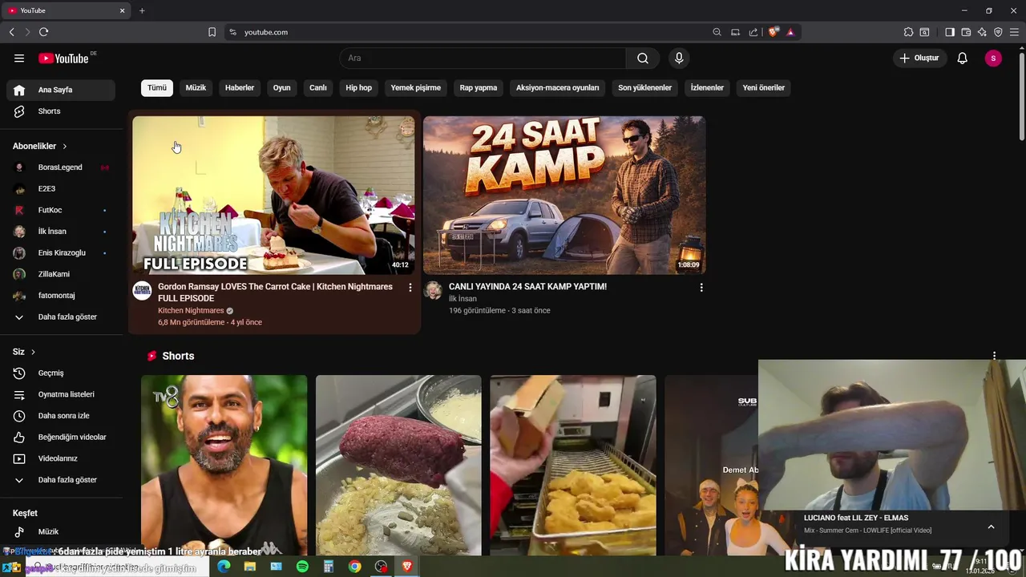
Task: Select the Son yüklenenler chip
Action: click(644, 87)
